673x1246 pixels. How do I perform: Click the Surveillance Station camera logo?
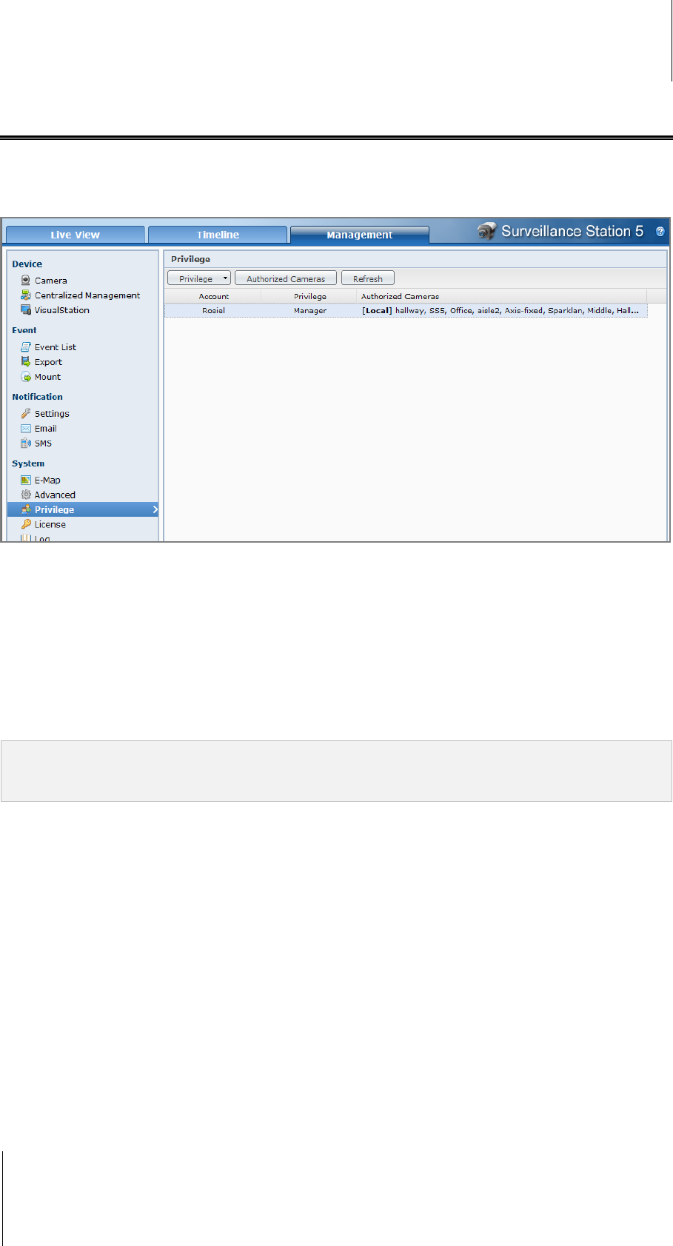click(486, 231)
